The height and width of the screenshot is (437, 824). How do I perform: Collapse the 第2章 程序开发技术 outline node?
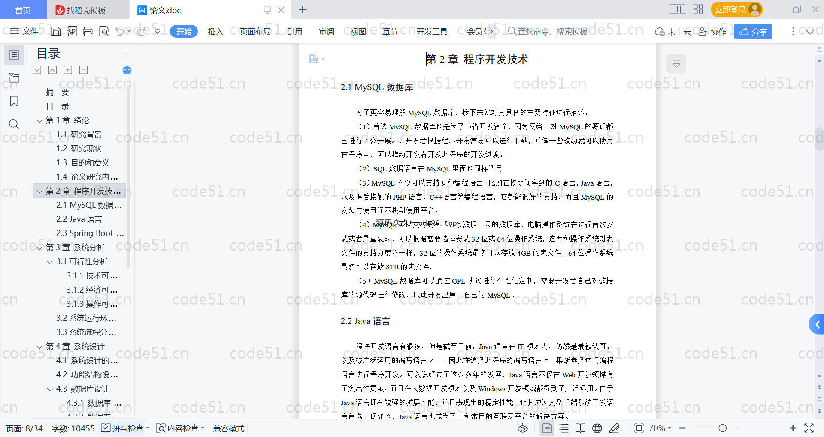coord(39,192)
